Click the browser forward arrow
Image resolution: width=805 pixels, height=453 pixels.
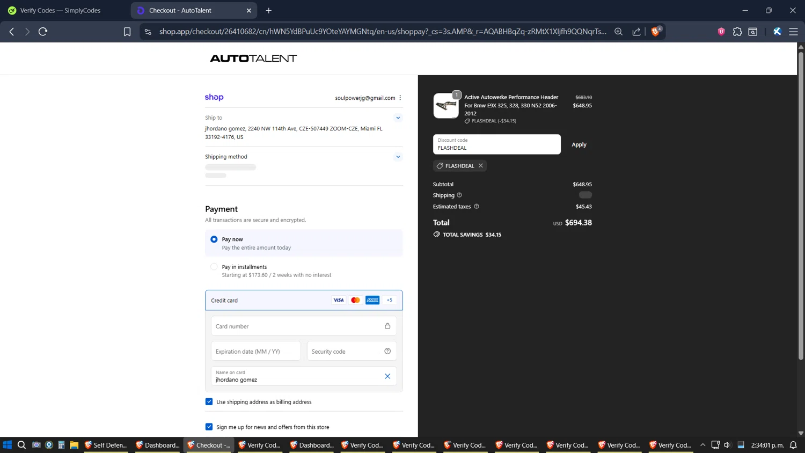27,32
